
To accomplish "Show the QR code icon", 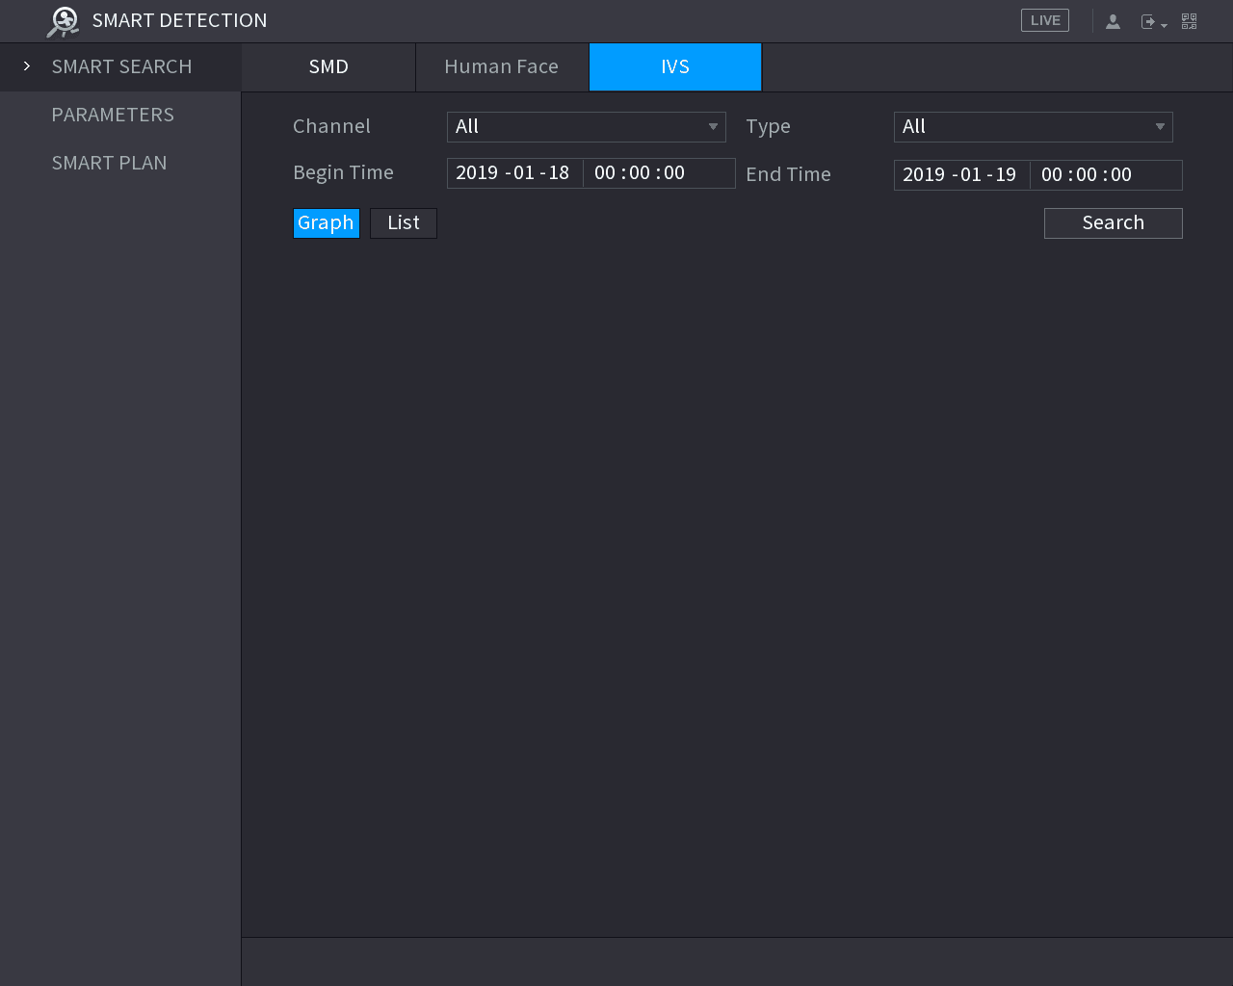I will click(x=1190, y=21).
